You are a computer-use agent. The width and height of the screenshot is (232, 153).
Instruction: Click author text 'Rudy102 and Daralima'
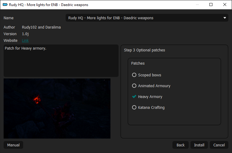41,27
